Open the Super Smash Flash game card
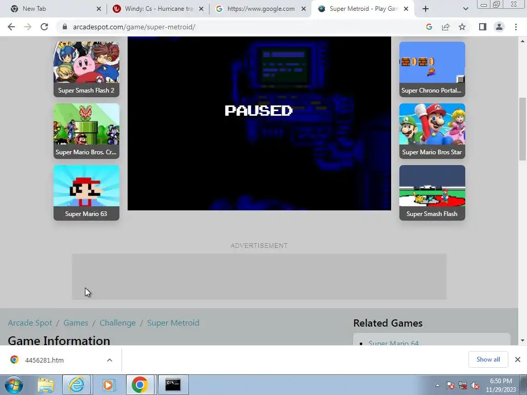Screen dimensions: 527x395 coord(432,193)
